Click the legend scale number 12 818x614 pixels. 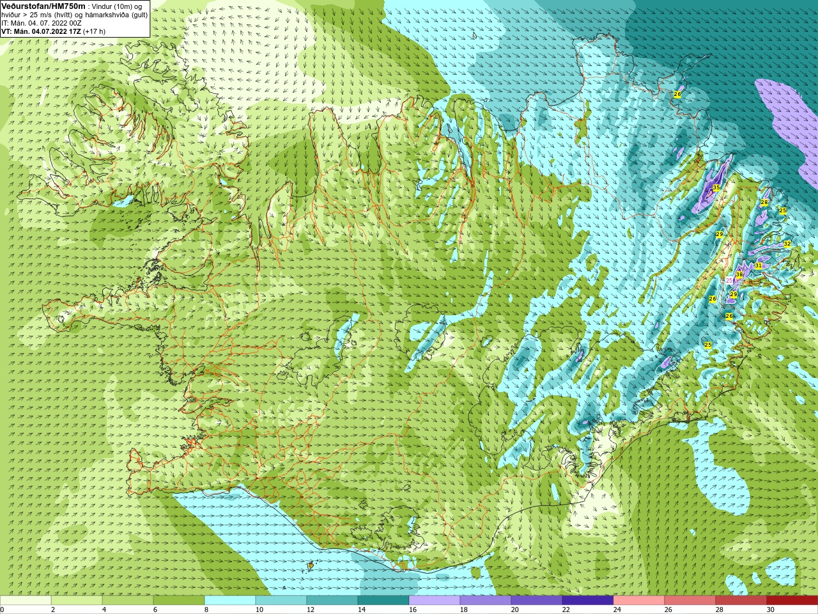click(x=311, y=610)
